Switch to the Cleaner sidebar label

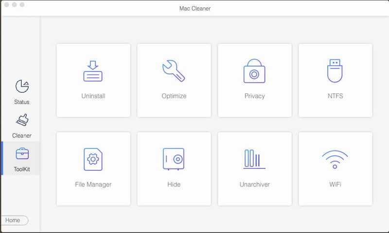pos(22,135)
